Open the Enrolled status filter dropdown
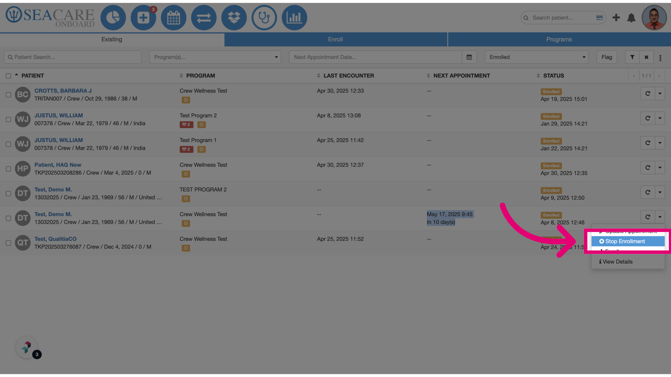 tap(536, 57)
